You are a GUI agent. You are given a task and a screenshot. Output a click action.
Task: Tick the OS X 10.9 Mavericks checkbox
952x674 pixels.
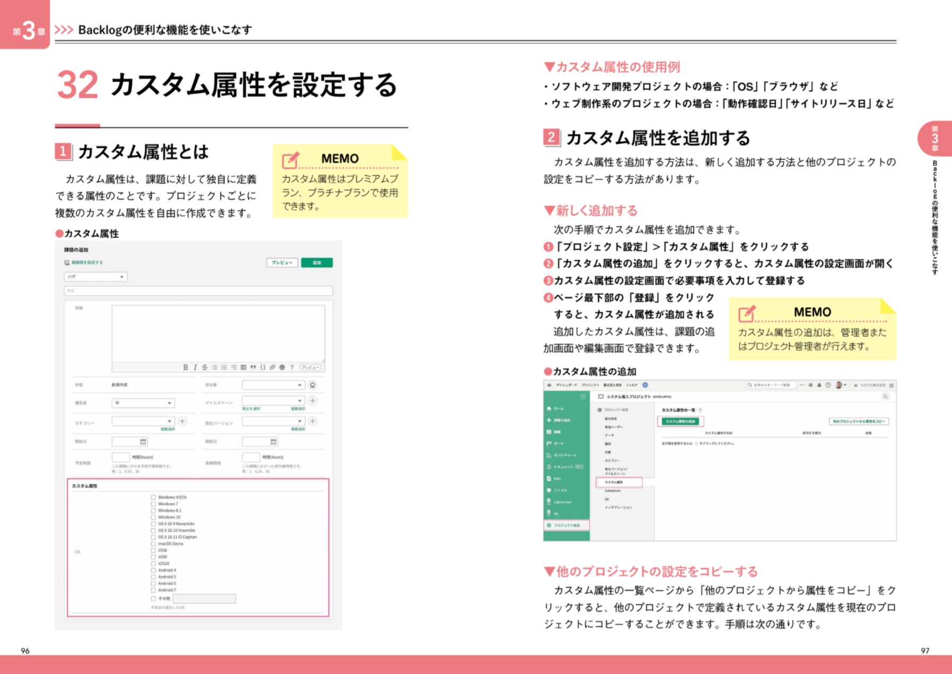[x=153, y=524]
